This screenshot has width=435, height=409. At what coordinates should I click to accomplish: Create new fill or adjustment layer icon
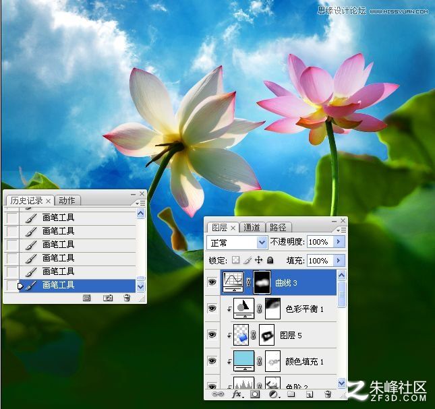pos(274,394)
